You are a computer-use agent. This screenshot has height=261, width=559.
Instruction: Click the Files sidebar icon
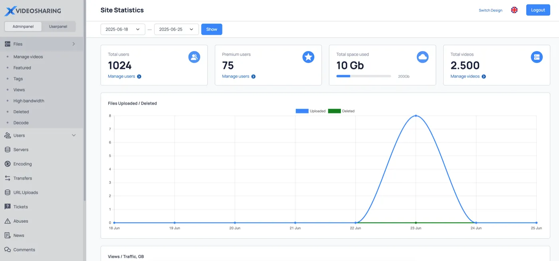(8, 44)
